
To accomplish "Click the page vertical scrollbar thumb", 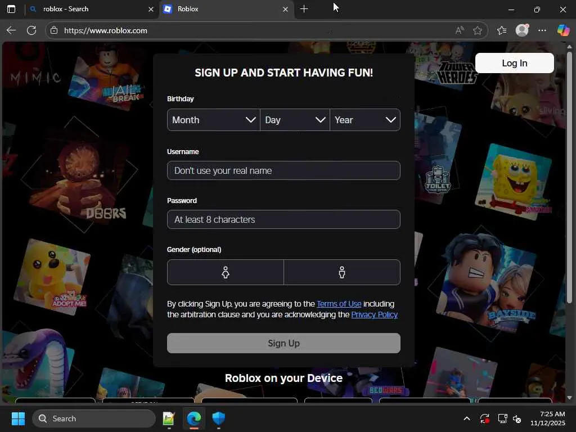I will tap(569, 177).
